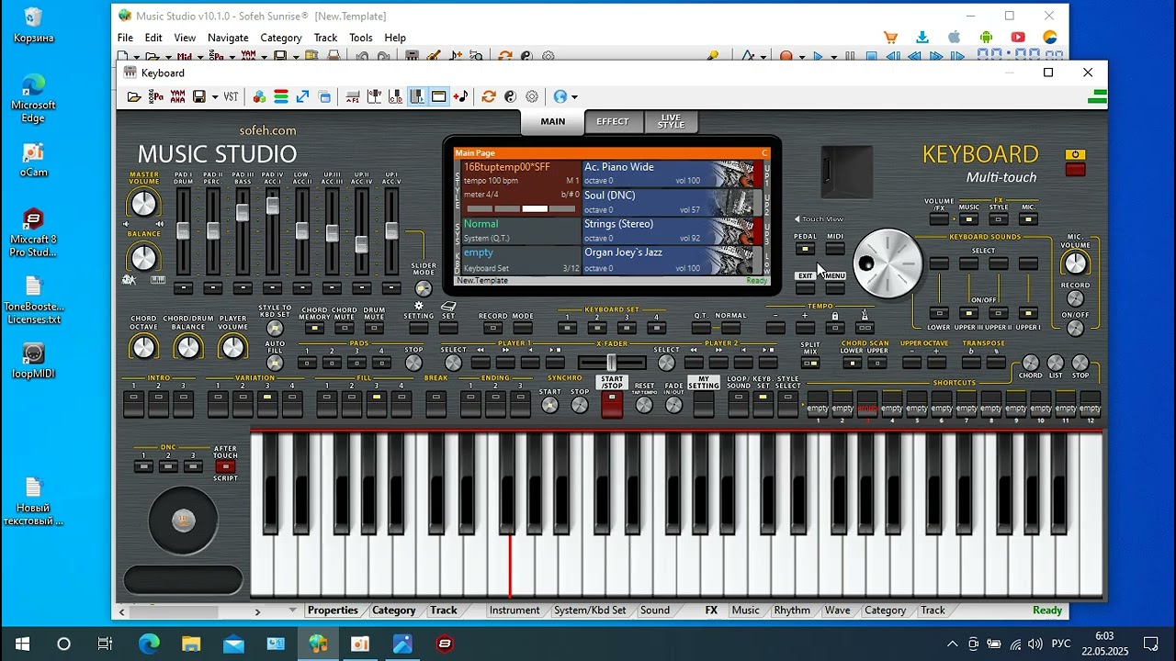Click the KORG Pa import icon in Keyboard toolbar
The height and width of the screenshot is (661, 1176).
[x=156, y=96]
